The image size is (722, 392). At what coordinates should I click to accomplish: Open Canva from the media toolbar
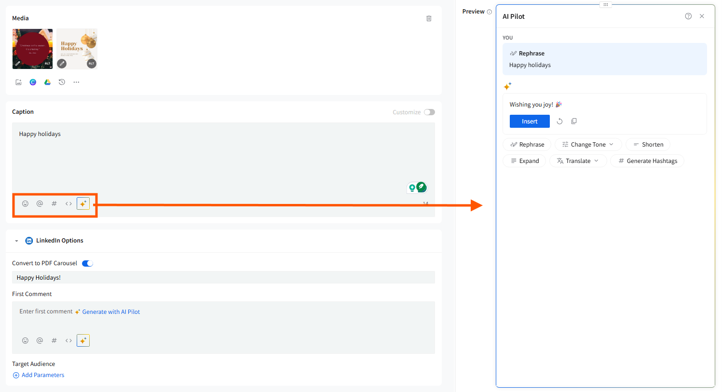click(33, 82)
